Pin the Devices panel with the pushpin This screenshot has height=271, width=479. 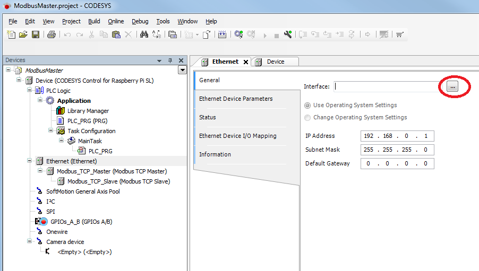pos(170,60)
